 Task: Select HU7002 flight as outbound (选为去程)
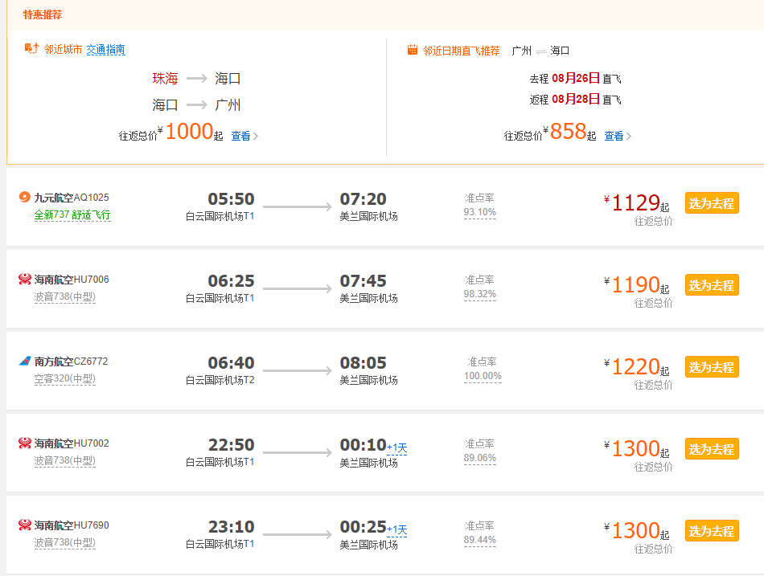pyautogui.click(x=712, y=448)
